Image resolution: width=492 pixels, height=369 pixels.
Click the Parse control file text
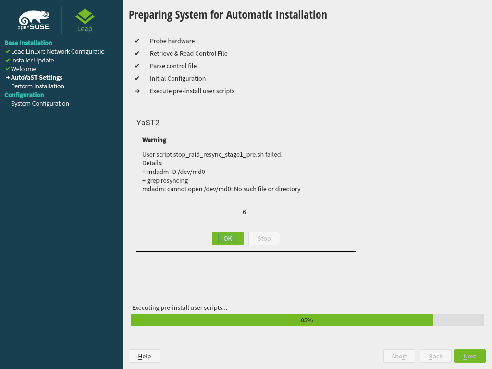173,66
